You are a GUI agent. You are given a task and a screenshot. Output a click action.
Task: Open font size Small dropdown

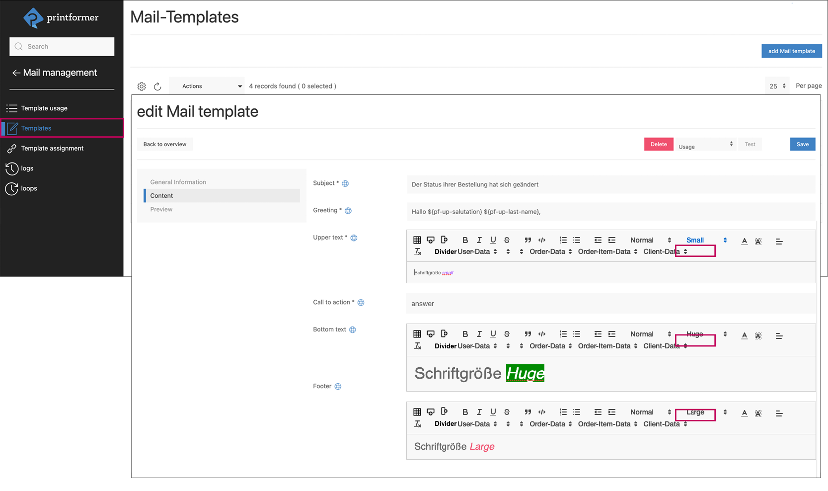point(705,241)
